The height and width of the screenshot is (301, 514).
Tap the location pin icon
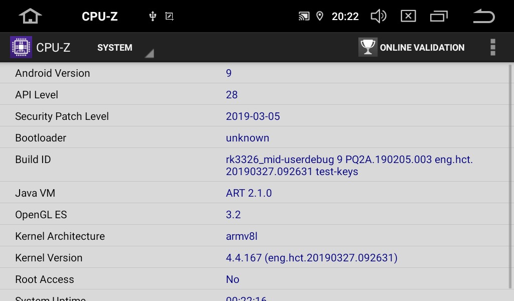point(320,16)
